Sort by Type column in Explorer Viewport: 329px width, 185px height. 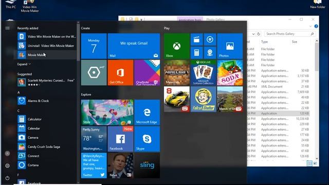tap(264, 42)
